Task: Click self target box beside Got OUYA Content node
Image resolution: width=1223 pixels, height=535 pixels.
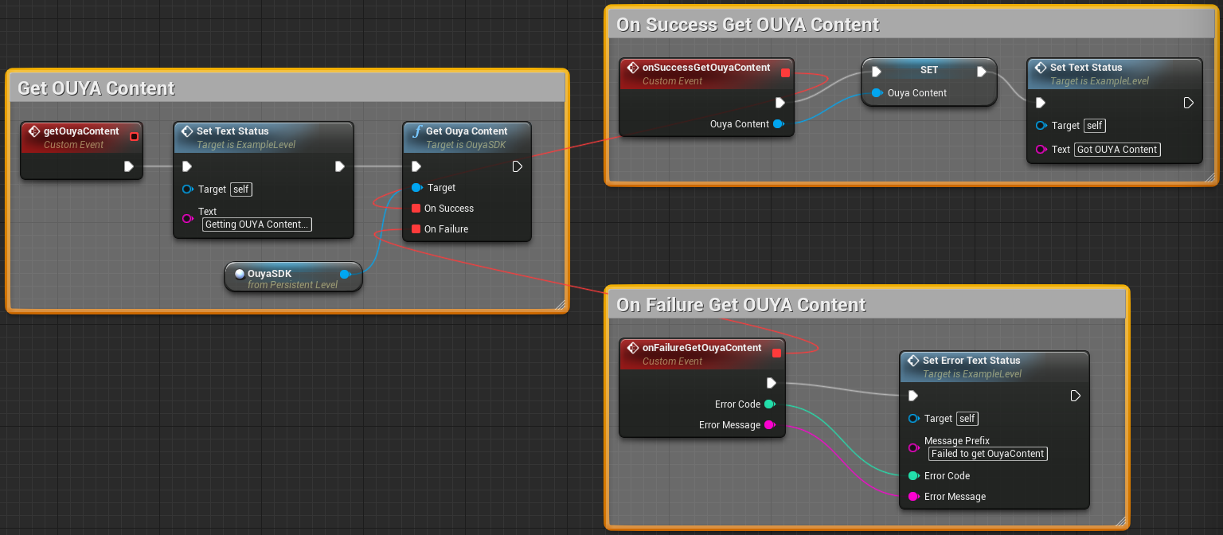Action: pyautogui.click(x=1095, y=126)
